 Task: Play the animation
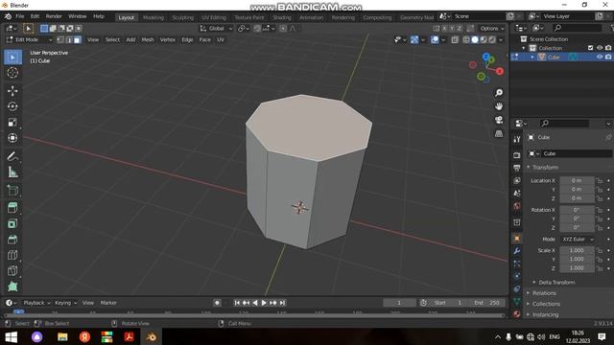(264, 303)
